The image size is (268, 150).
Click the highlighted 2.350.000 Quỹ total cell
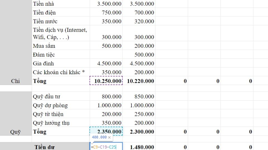[x=106, y=131]
